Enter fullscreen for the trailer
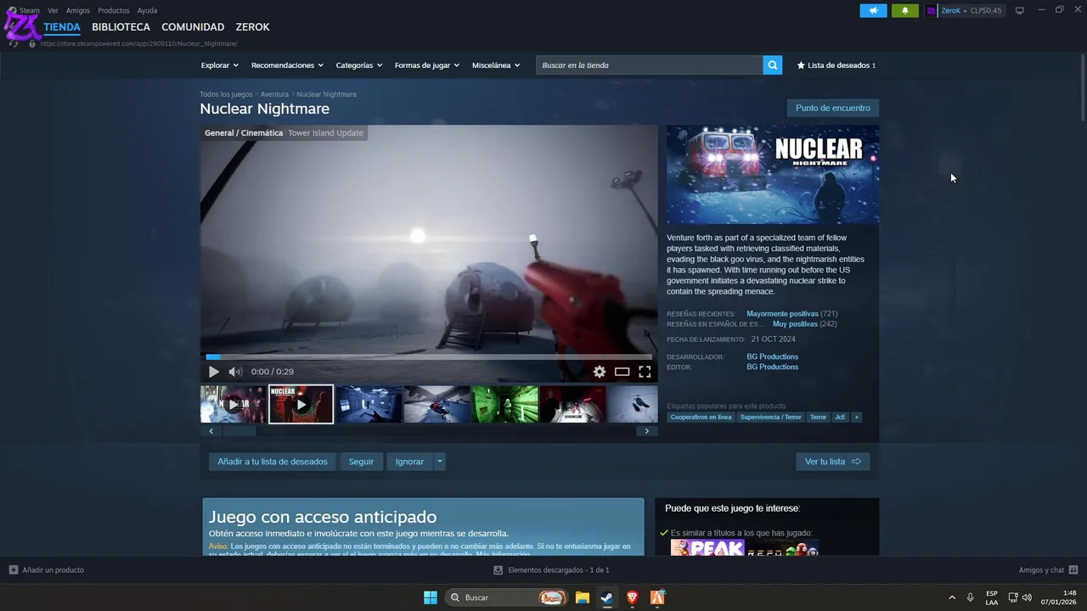The image size is (1087, 611). tap(645, 372)
